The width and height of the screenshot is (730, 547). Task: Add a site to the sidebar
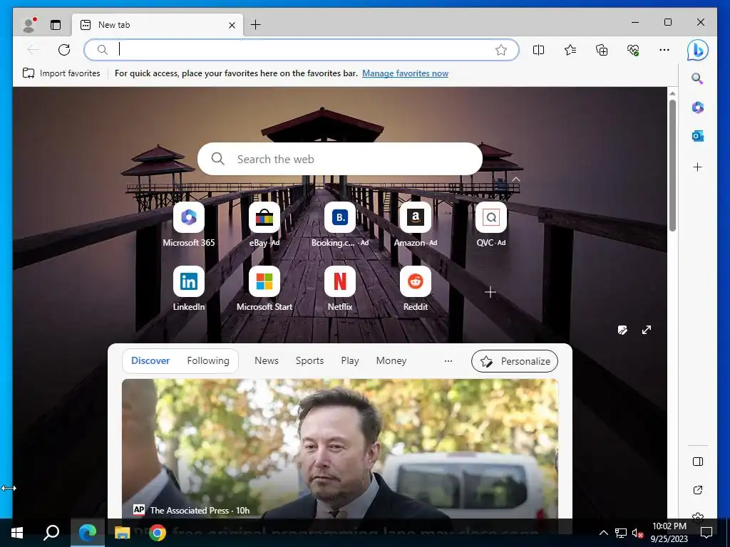(697, 167)
